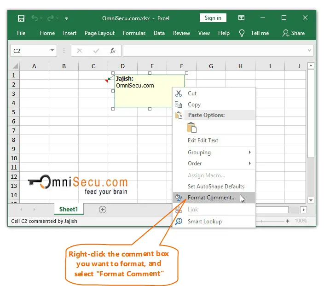Switch to the View tab
Image resolution: width=324 pixels, height=286 pixels.
(x=204, y=33)
